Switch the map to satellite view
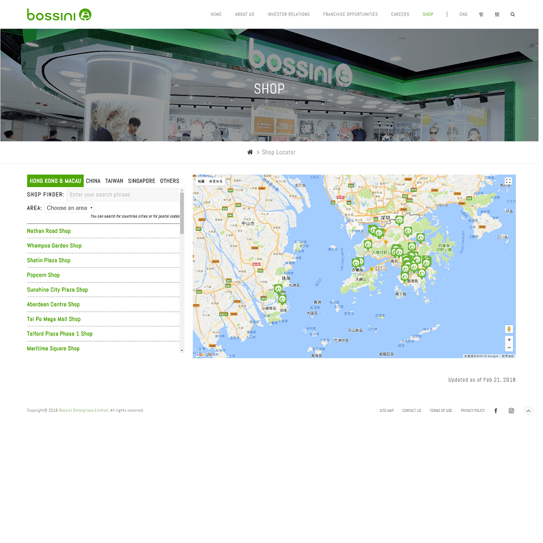543x543 pixels. (215, 181)
